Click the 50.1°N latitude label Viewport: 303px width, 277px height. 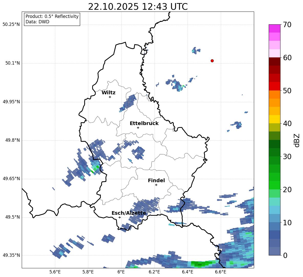point(13,63)
